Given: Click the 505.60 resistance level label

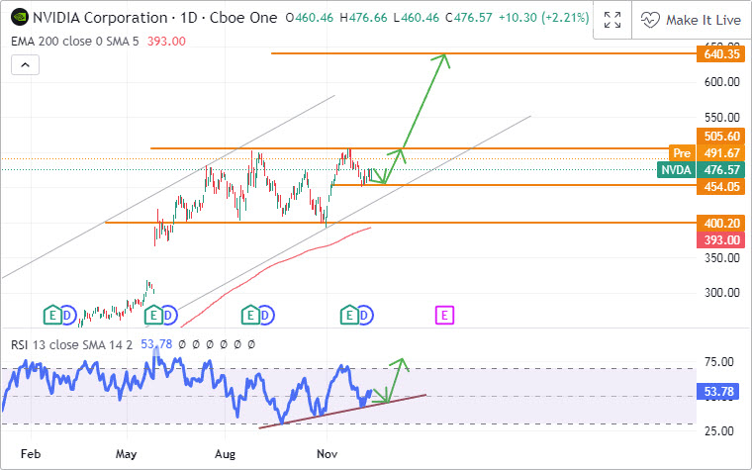Looking at the screenshot, I should coord(721,136).
